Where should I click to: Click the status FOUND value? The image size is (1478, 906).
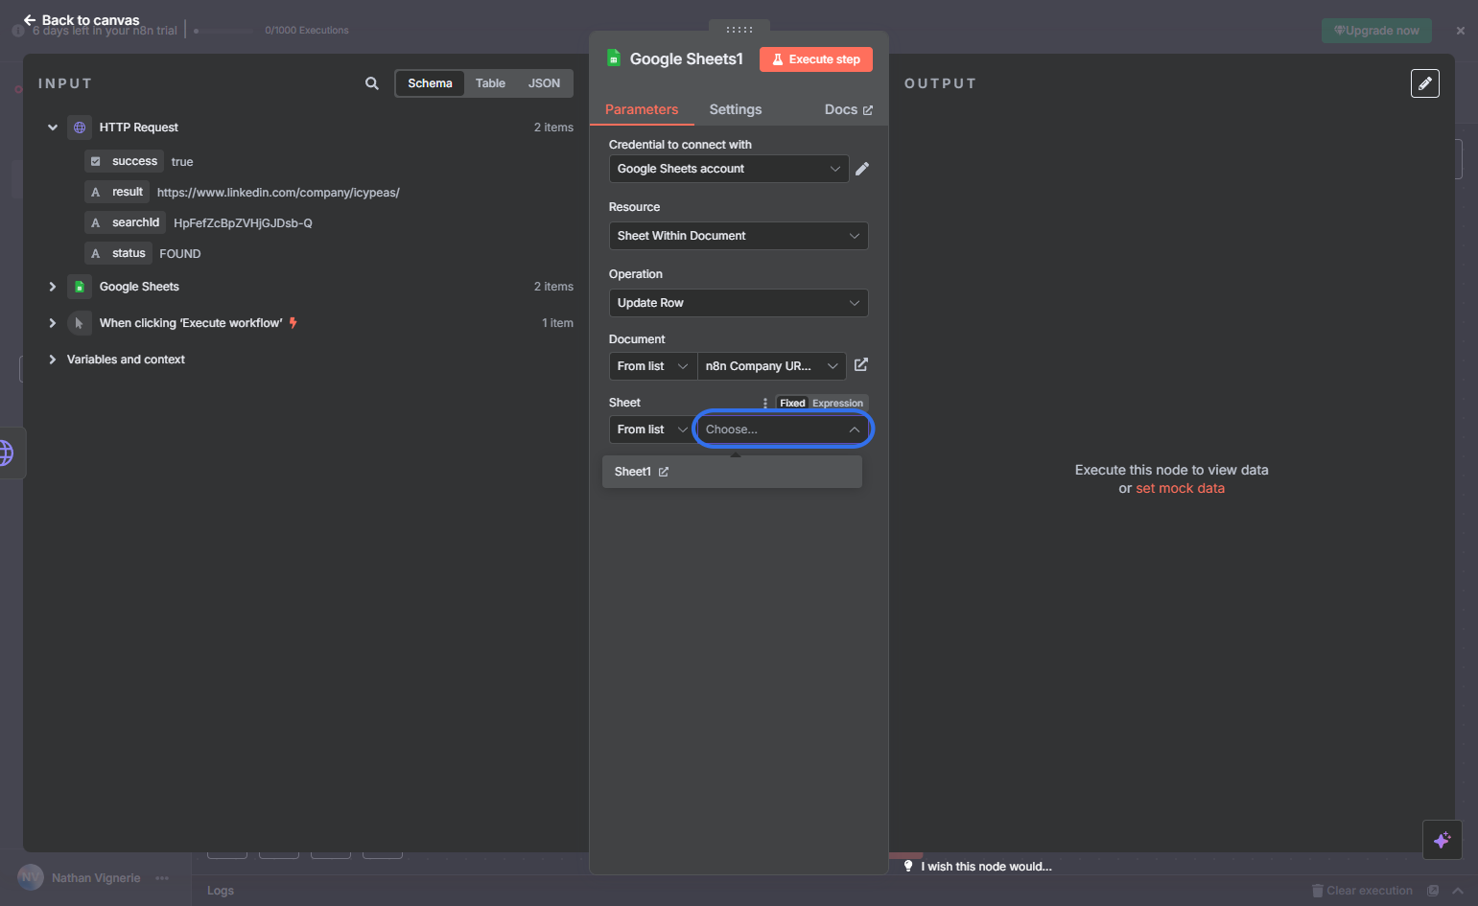180,254
